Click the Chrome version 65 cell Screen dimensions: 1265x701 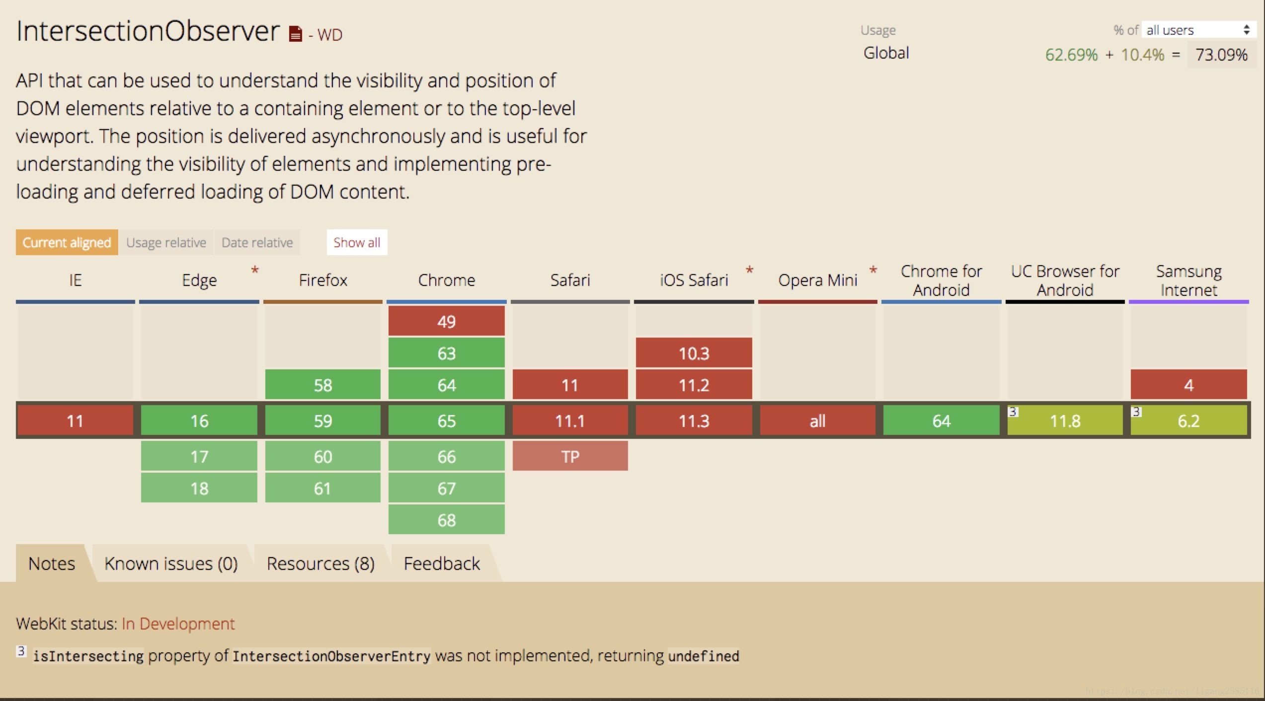446,421
